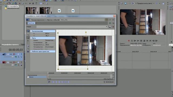This screenshot has width=173, height=97.
Task: Select the Pan/Crop chain tab
Action: (x=31, y=23)
